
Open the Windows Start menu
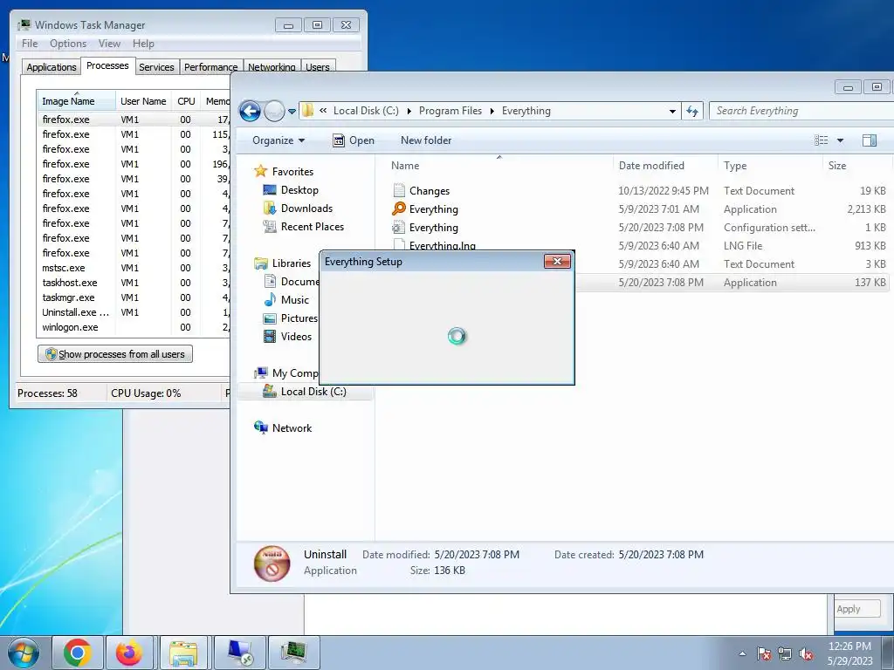point(24,653)
